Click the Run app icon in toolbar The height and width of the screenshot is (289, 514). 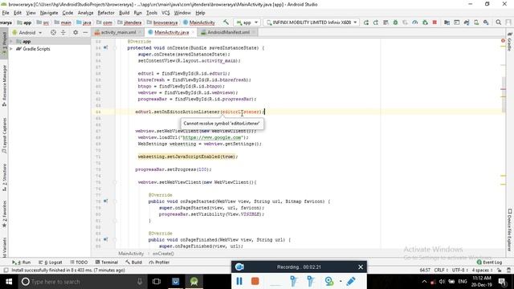(x=366, y=22)
